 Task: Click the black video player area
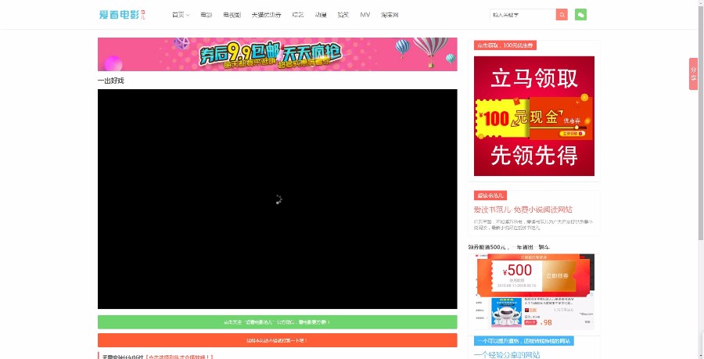(278, 199)
